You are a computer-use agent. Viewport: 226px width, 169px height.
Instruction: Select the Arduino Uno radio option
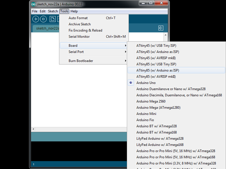pos(176,83)
